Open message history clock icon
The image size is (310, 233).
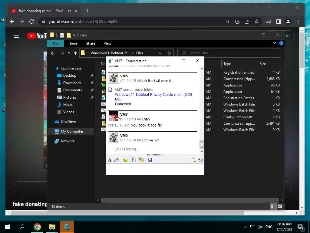(200, 160)
